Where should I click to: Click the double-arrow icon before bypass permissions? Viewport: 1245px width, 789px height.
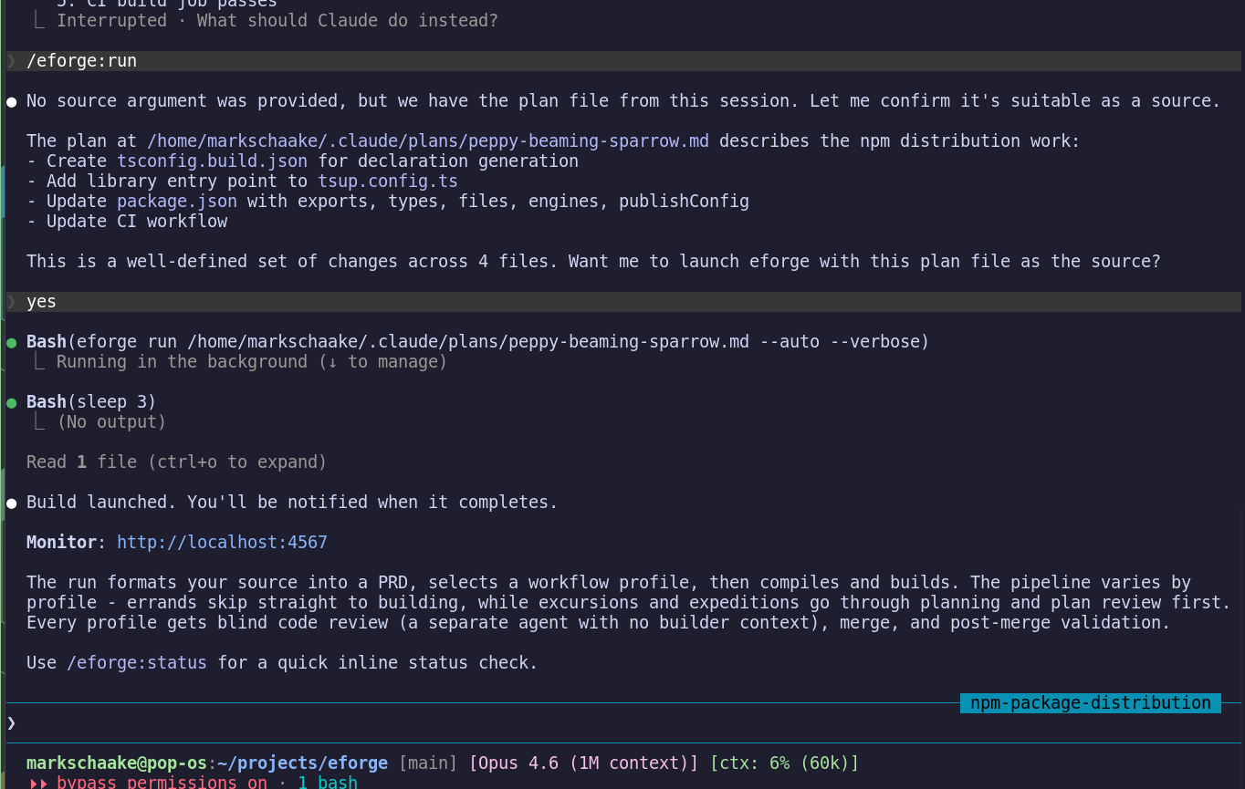click(x=38, y=783)
